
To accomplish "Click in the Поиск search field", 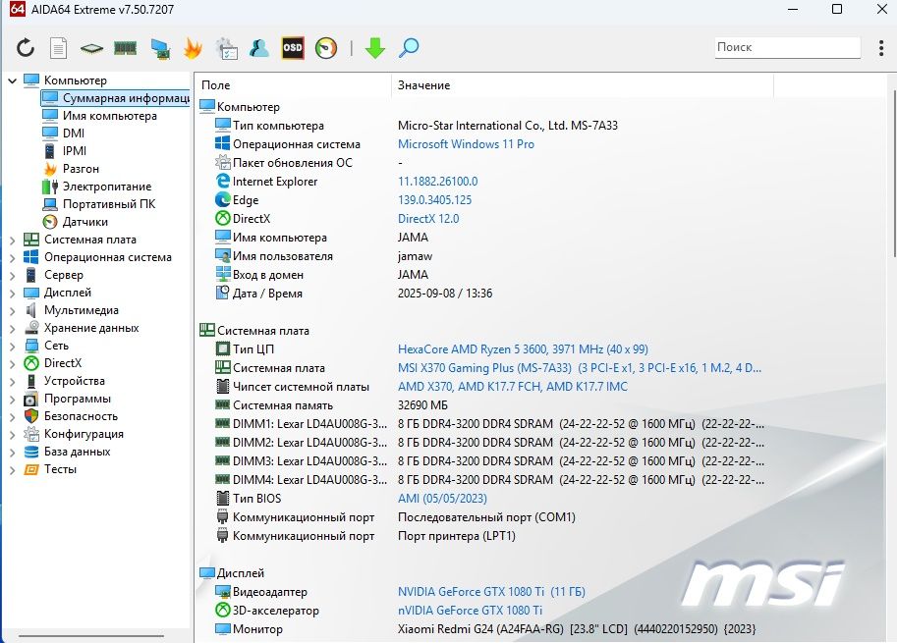I will (787, 47).
